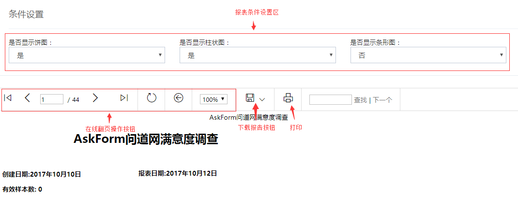Screen dimensions: 518x208
Task: Open the 是否显示饼图 dropdown
Action: (87, 55)
